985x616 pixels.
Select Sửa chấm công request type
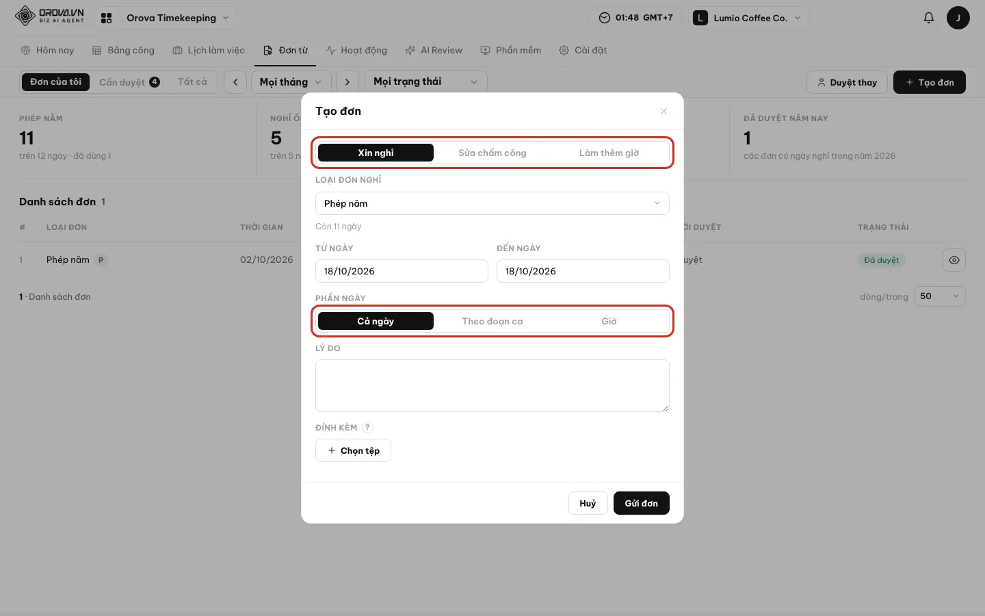[492, 153]
